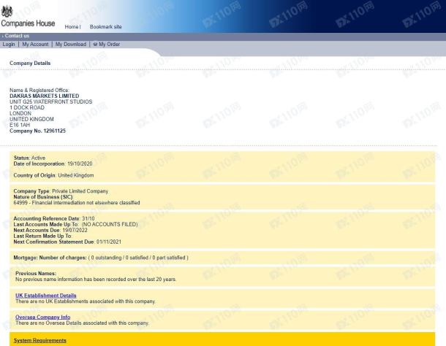Click the NO ACCOUNTS FILED text
Viewport: 446px width, 346px height.
click(x=110, y=224)
